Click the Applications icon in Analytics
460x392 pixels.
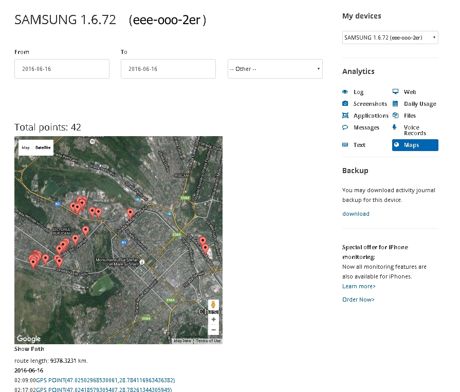(345, 116)
